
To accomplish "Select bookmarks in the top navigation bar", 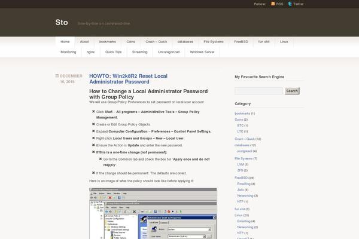I will (x=107, y=42).
